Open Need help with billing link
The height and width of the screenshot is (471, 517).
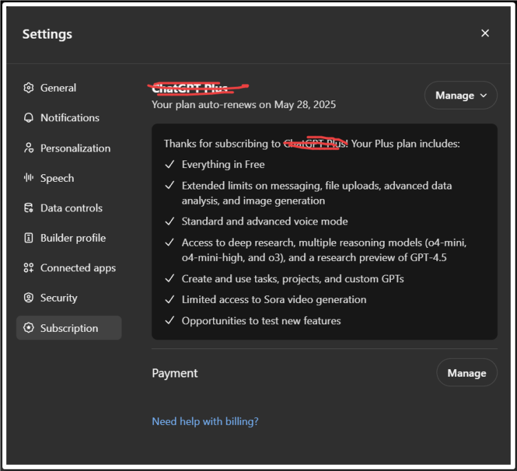point(205,421)
